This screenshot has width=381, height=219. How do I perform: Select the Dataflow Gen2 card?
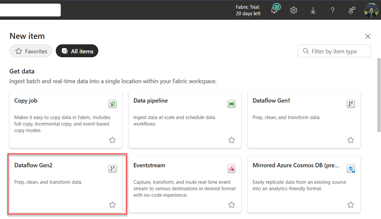(66, 184)
